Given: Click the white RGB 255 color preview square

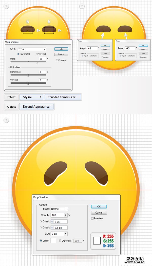Looking at the screenshot, I should pos(97,241).
